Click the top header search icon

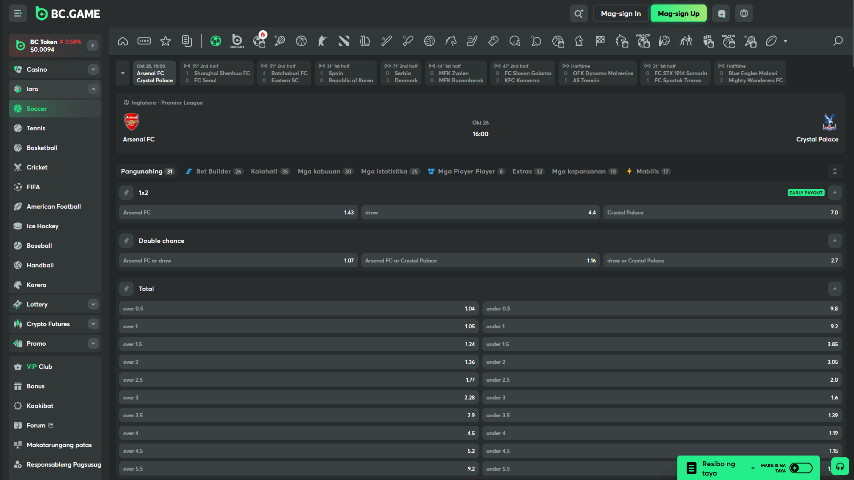579,14
